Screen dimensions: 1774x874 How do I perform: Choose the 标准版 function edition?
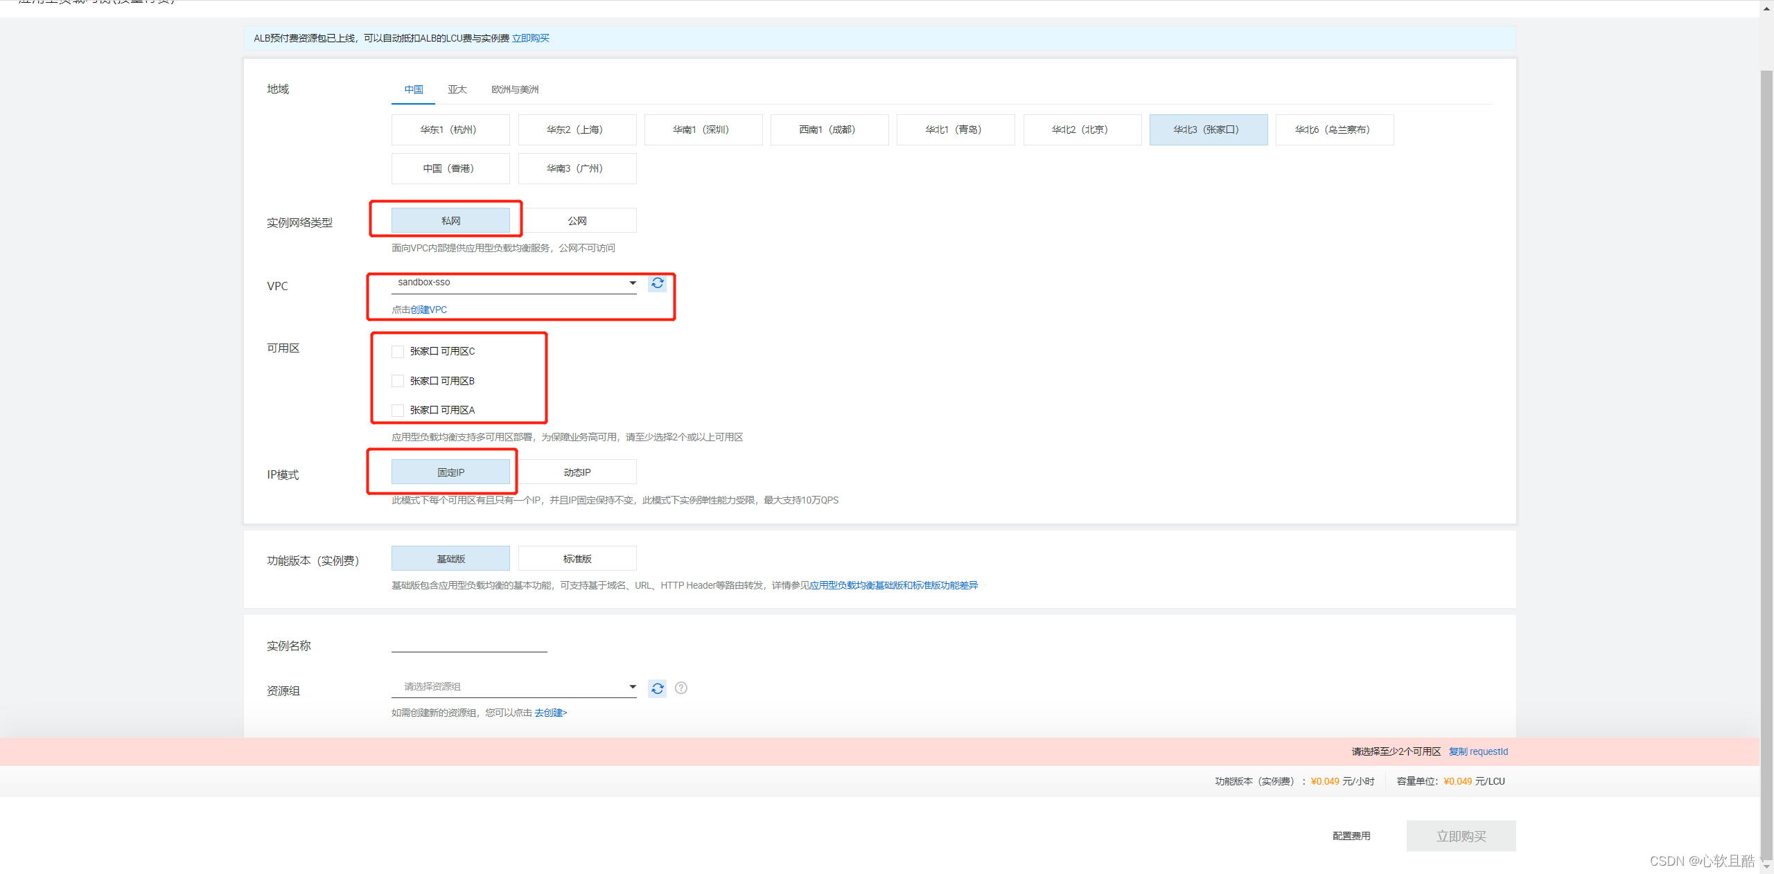coord(577,559)
